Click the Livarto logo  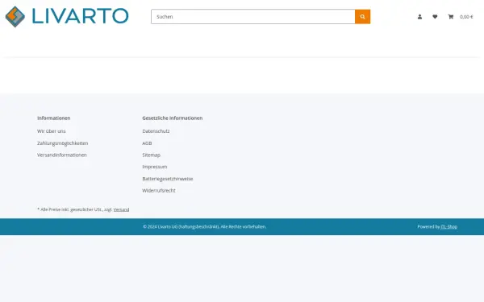pos(67,17)
